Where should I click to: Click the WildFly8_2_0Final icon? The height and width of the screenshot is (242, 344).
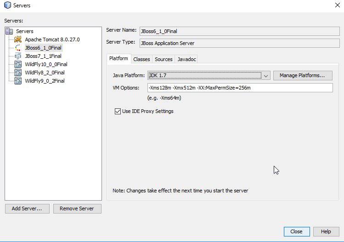point(18,73)
